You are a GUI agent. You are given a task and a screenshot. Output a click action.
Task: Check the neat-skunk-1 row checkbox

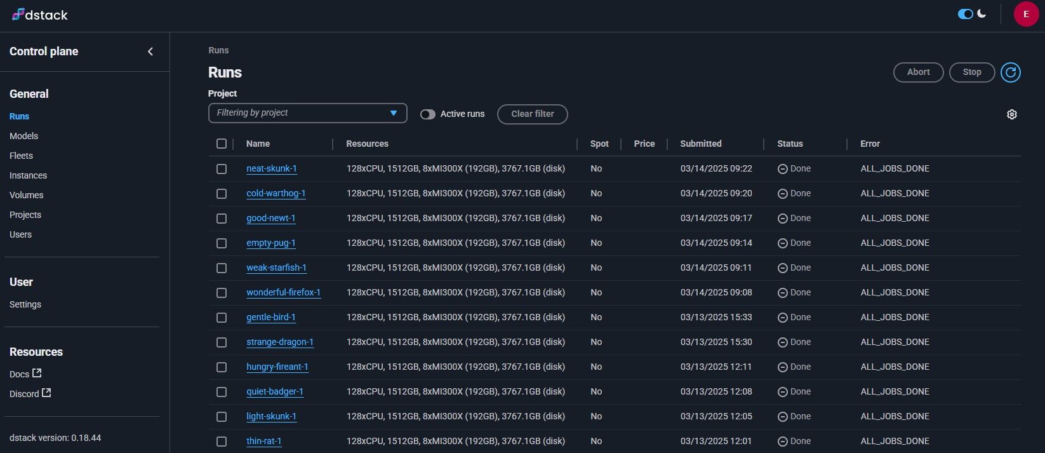(x=222, y=169)
